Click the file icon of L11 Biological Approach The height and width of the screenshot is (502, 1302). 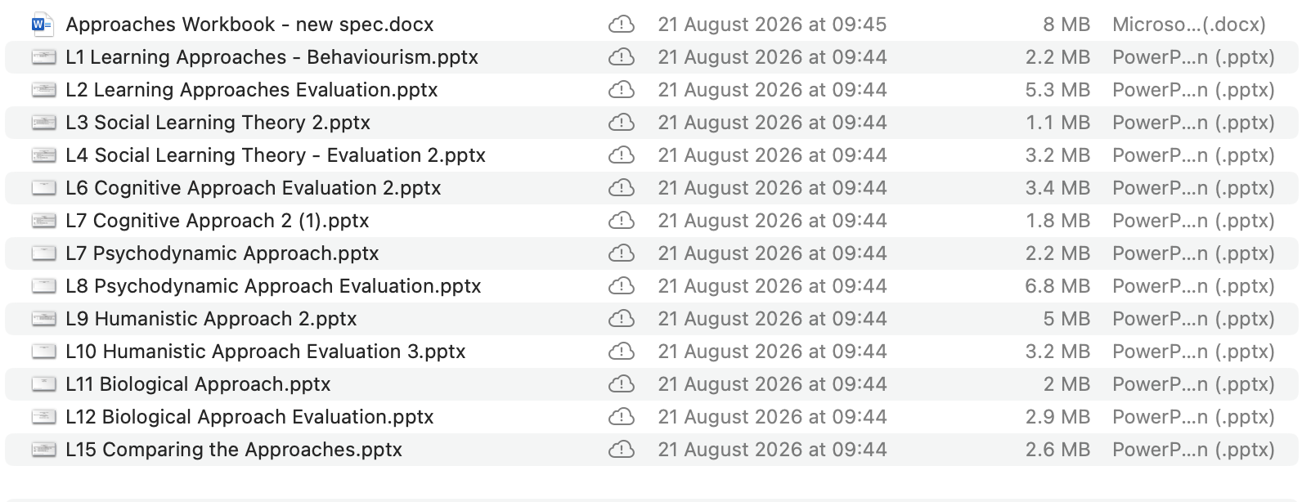(x=43, y=384)
